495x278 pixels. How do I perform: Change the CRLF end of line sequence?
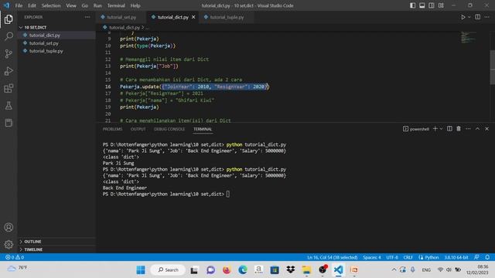point(408,257)
